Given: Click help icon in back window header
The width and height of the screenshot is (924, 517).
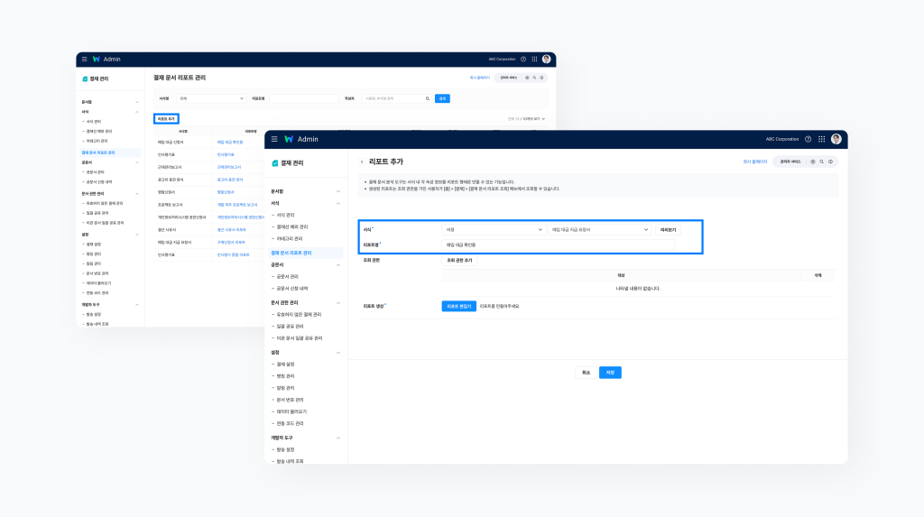Looking at the screenshot, I should click(523, 59).
